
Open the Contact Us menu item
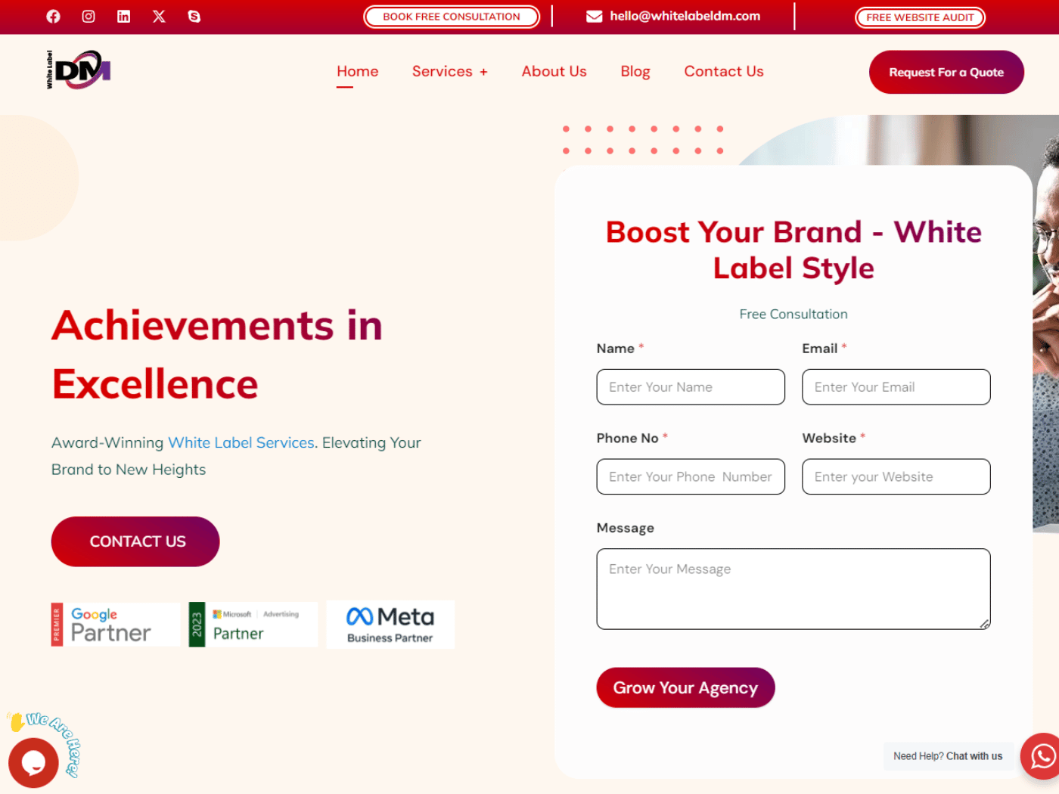724,71
